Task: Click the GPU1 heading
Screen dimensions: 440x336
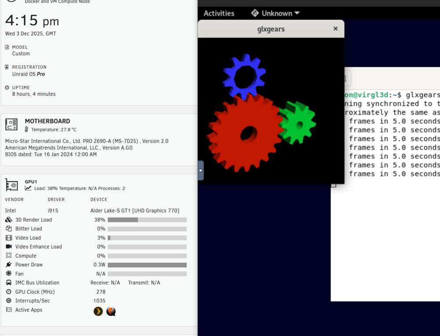Action: click(x=31, y=182)
